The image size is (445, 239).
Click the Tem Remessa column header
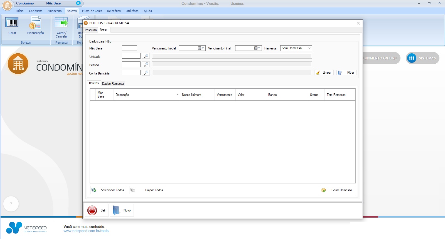click(340, 95)
